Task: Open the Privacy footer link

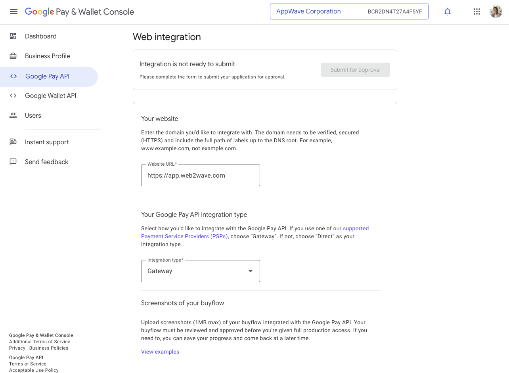Action: tap(17, 348)
